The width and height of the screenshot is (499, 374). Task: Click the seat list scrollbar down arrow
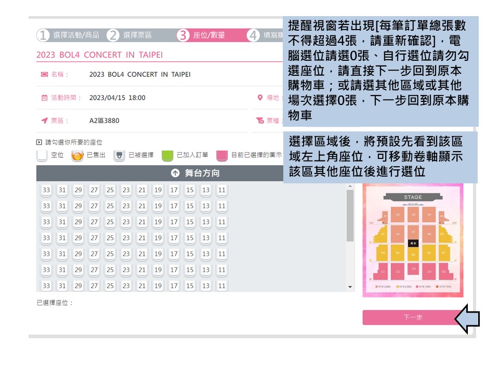(350, 287)
